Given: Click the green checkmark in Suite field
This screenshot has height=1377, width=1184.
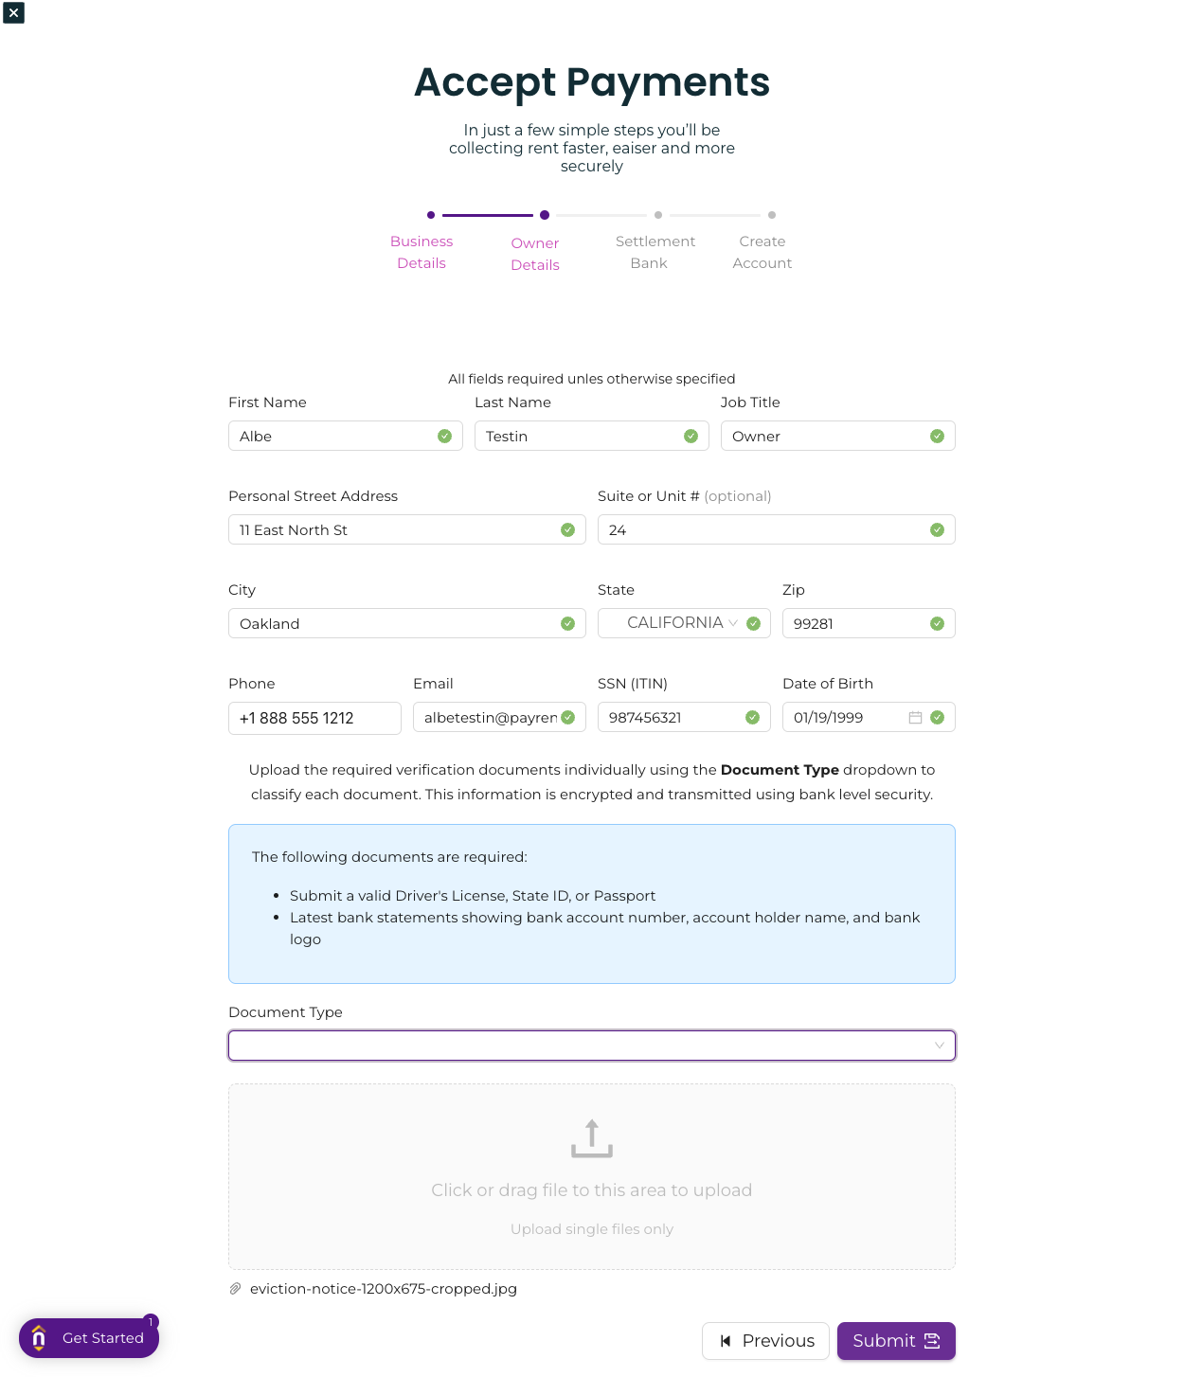Looking at the screenshot, I should (937, 529).
